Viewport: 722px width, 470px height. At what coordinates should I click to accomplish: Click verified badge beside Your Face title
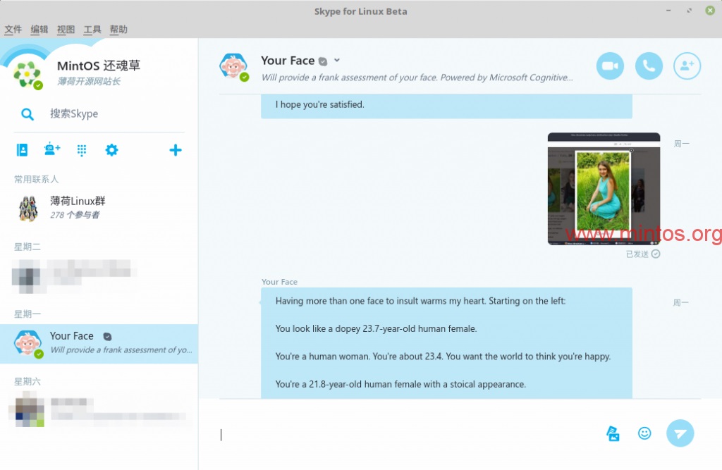pos(323,61)
